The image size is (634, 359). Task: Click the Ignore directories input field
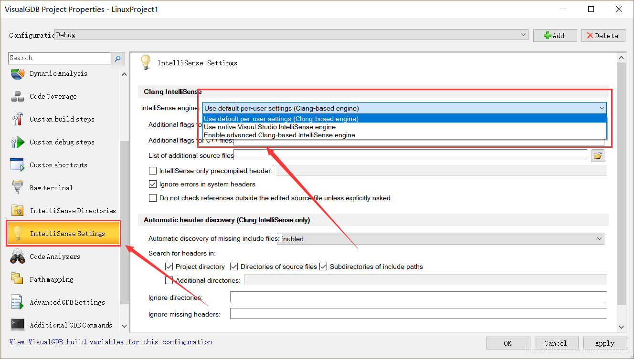(x=418, y=297)
